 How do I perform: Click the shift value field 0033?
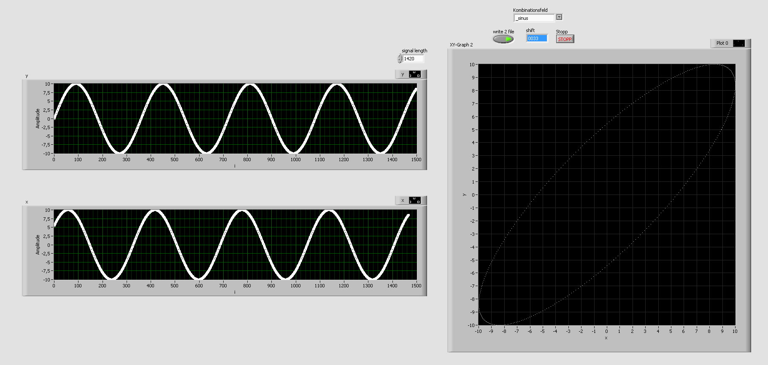[537, 38]
